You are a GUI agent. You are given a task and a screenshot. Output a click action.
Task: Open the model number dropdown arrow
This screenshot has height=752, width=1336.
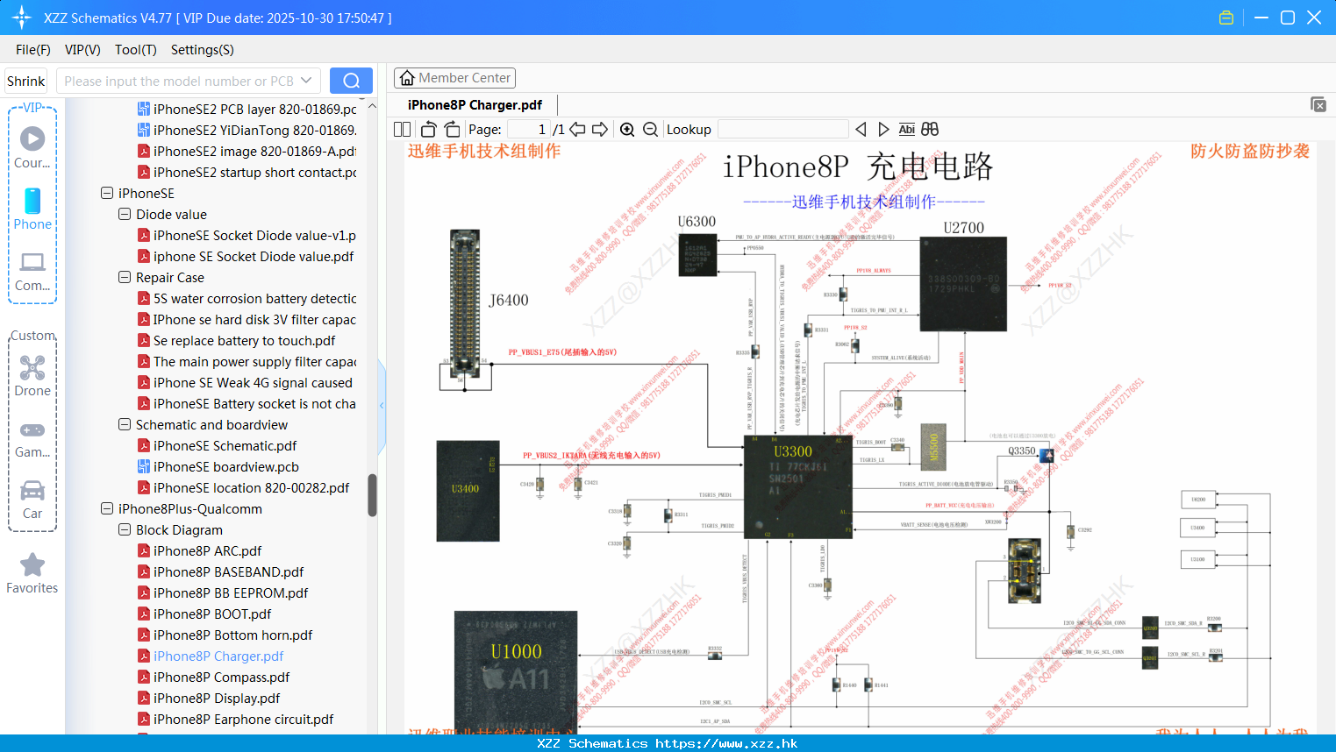coord(306,81)
